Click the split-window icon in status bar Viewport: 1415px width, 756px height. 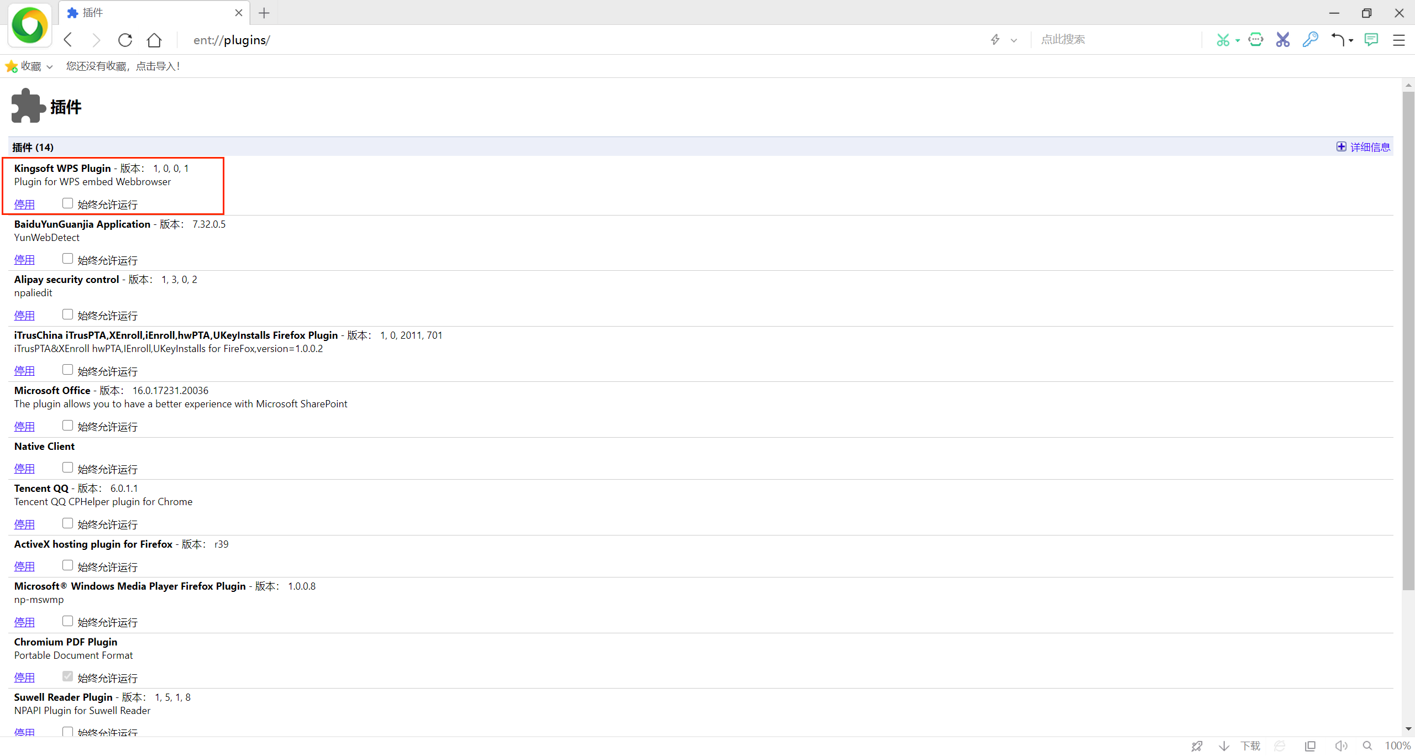(1310, 746)
